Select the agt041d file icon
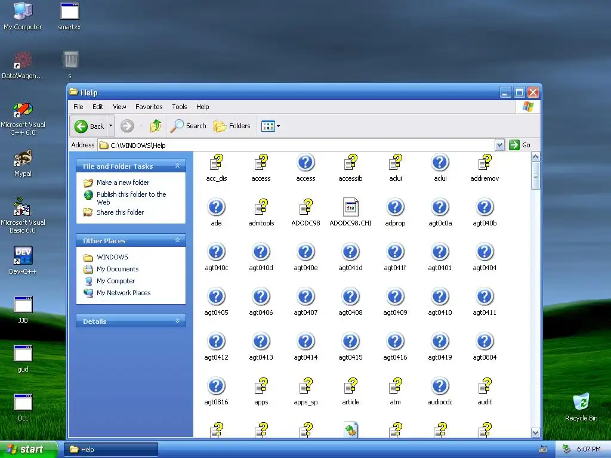This screenshot has width=611, height=458. pyautogui.click(x=350, y=252)
